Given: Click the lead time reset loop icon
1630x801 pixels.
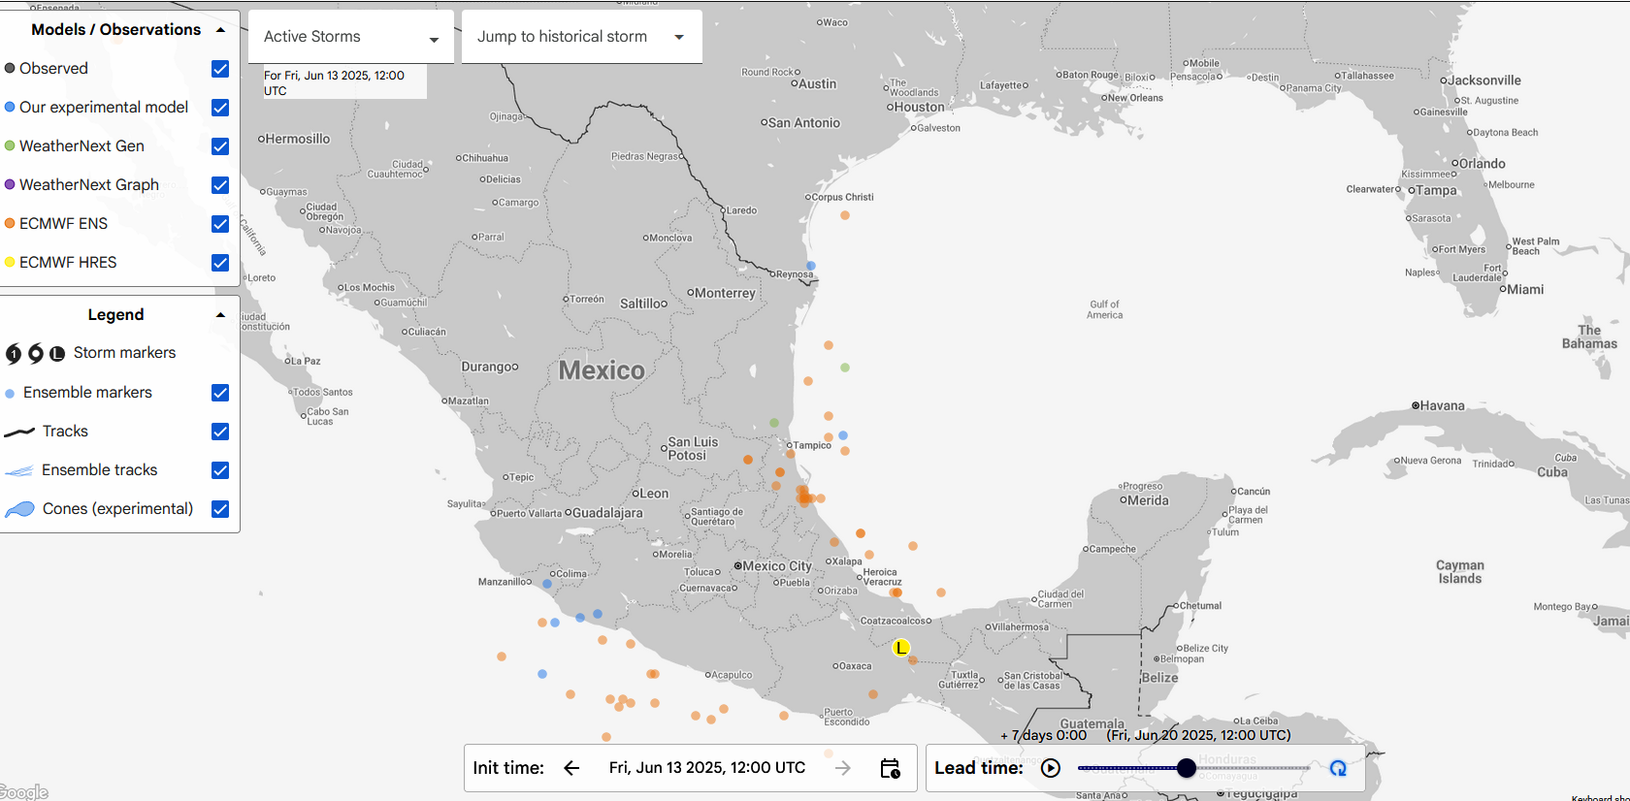Looking at the screenshot, I should tap(1338, 768).
